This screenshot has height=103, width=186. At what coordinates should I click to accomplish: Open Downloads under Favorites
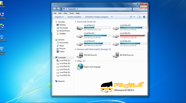62,28
